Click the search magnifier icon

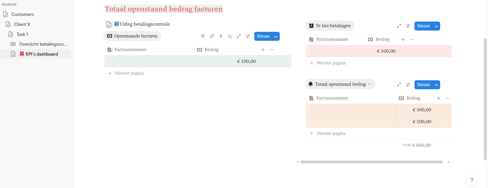coord(230,36)
